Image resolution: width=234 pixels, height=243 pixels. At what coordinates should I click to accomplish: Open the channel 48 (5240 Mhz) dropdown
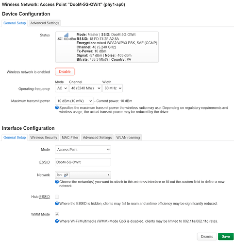pos(85,88)
